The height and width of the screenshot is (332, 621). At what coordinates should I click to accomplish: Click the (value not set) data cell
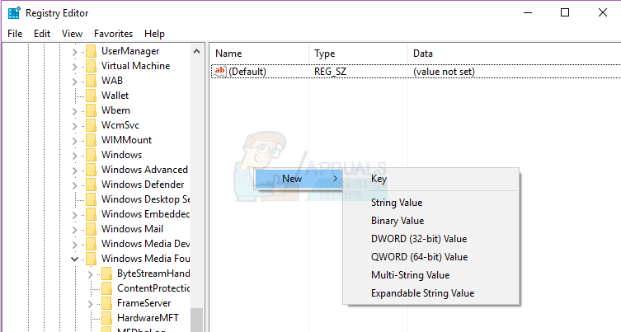444,72
